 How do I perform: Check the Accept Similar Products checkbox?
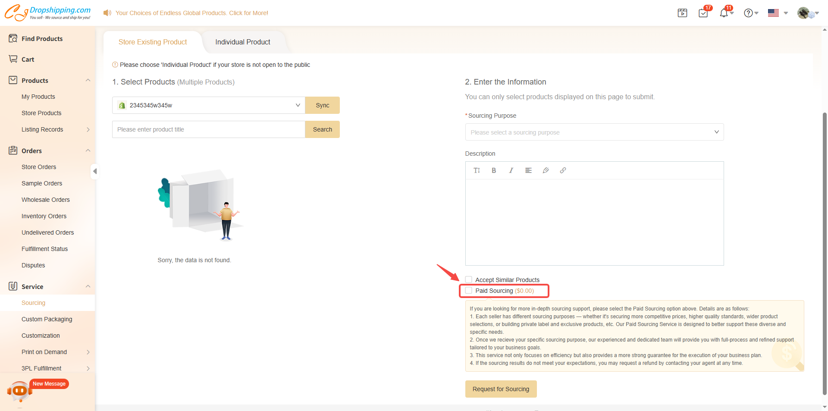(x=469, y=279)
